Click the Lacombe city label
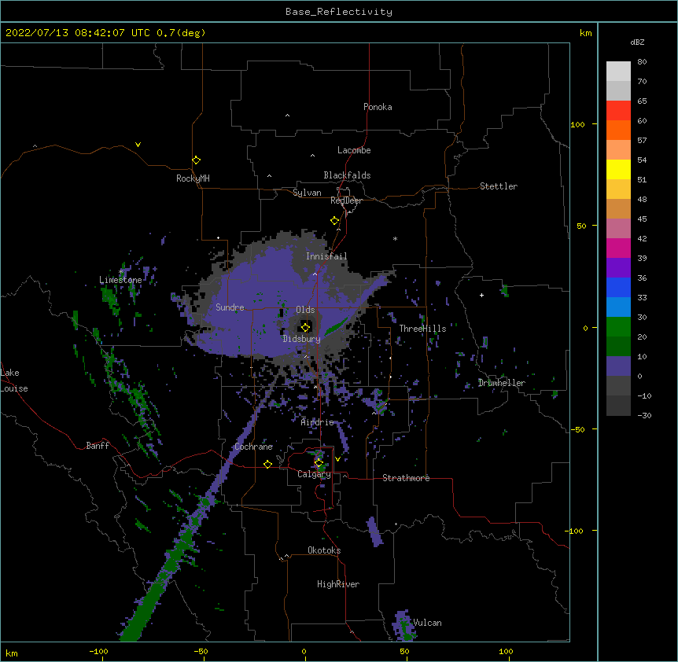 coord(354,150)
